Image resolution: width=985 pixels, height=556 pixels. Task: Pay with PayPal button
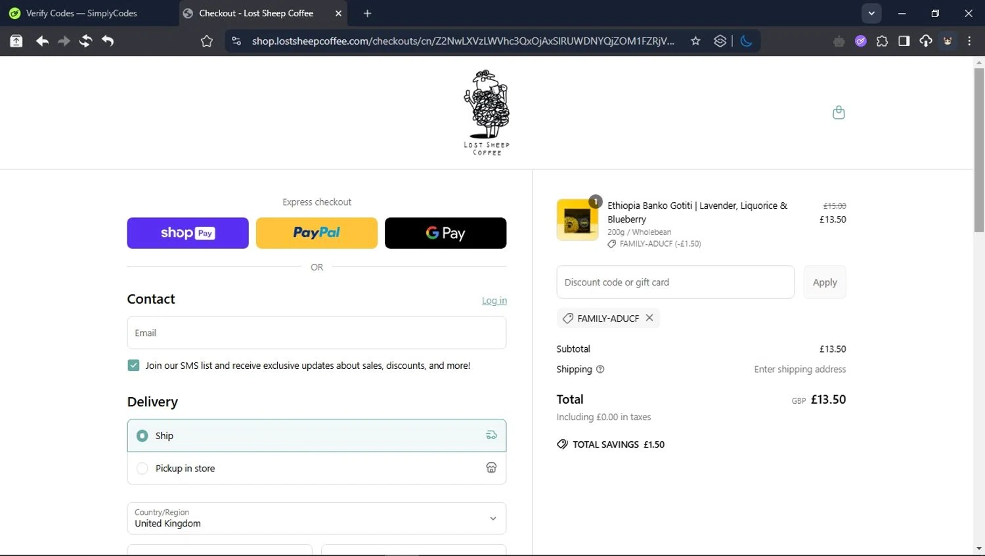click(317, 233)
